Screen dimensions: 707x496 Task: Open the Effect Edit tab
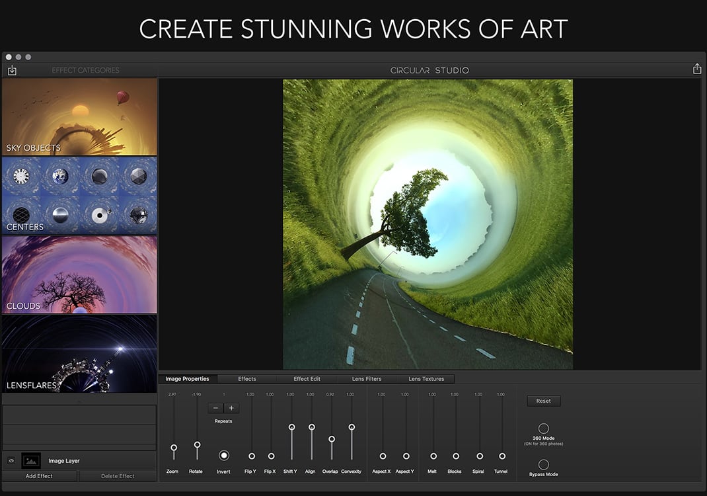pos(307,379)
